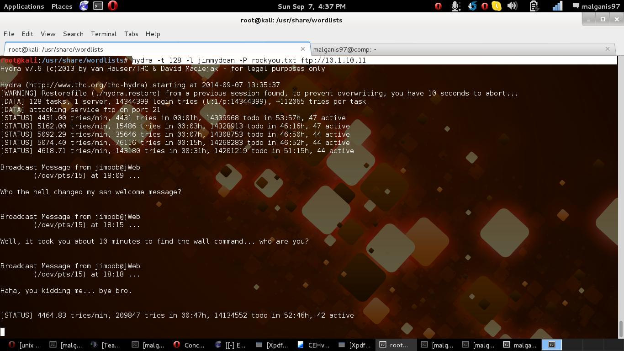Open terminal View menu

pos(48,34)
